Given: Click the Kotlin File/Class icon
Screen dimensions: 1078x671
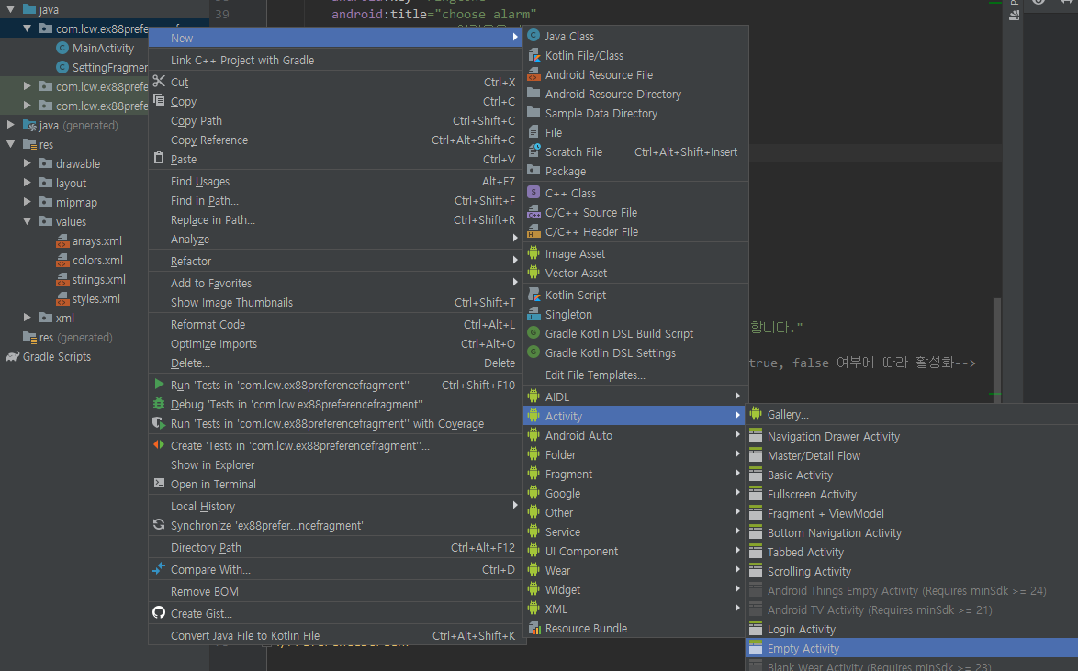Looking at the screenshot, I should pyautogui.click(x=533, y=55).
